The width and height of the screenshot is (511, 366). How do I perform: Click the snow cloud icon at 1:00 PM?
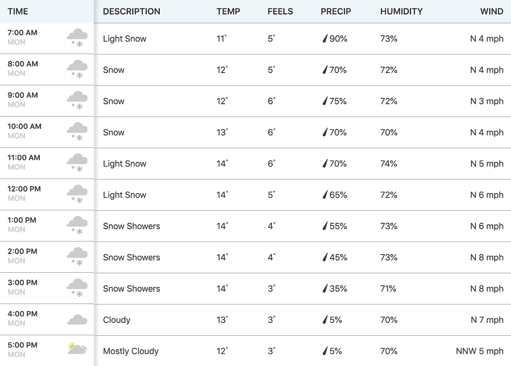click(x=77, y=225)
